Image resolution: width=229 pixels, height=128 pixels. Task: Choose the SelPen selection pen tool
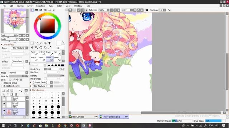coord(50,59)
